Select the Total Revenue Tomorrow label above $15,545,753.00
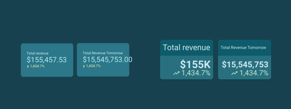 (103, 53)
